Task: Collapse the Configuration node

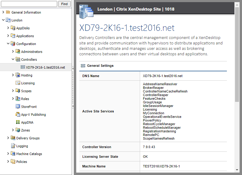Action: 8,44
